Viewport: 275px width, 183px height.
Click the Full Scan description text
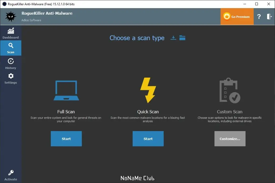66,119
